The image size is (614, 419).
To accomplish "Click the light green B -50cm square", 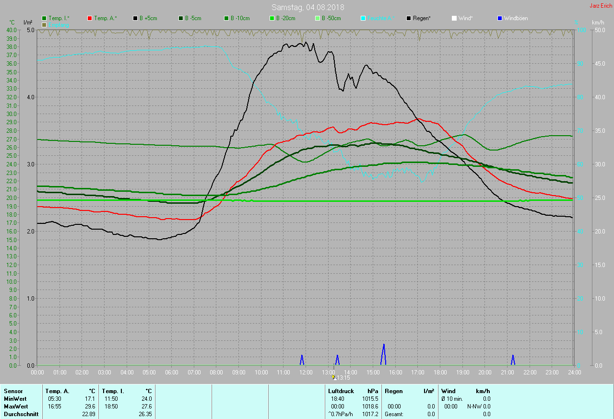I will (318, 18).
